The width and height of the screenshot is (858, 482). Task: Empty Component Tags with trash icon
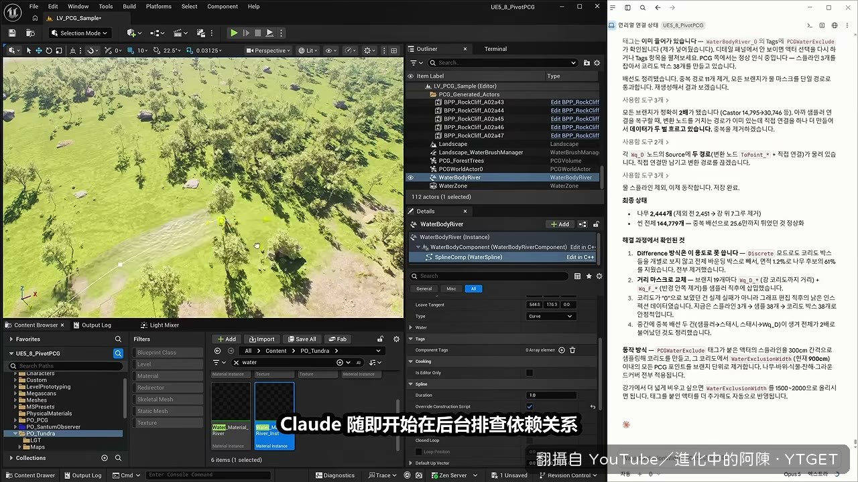pyautogui.click(x=572, y=349)
